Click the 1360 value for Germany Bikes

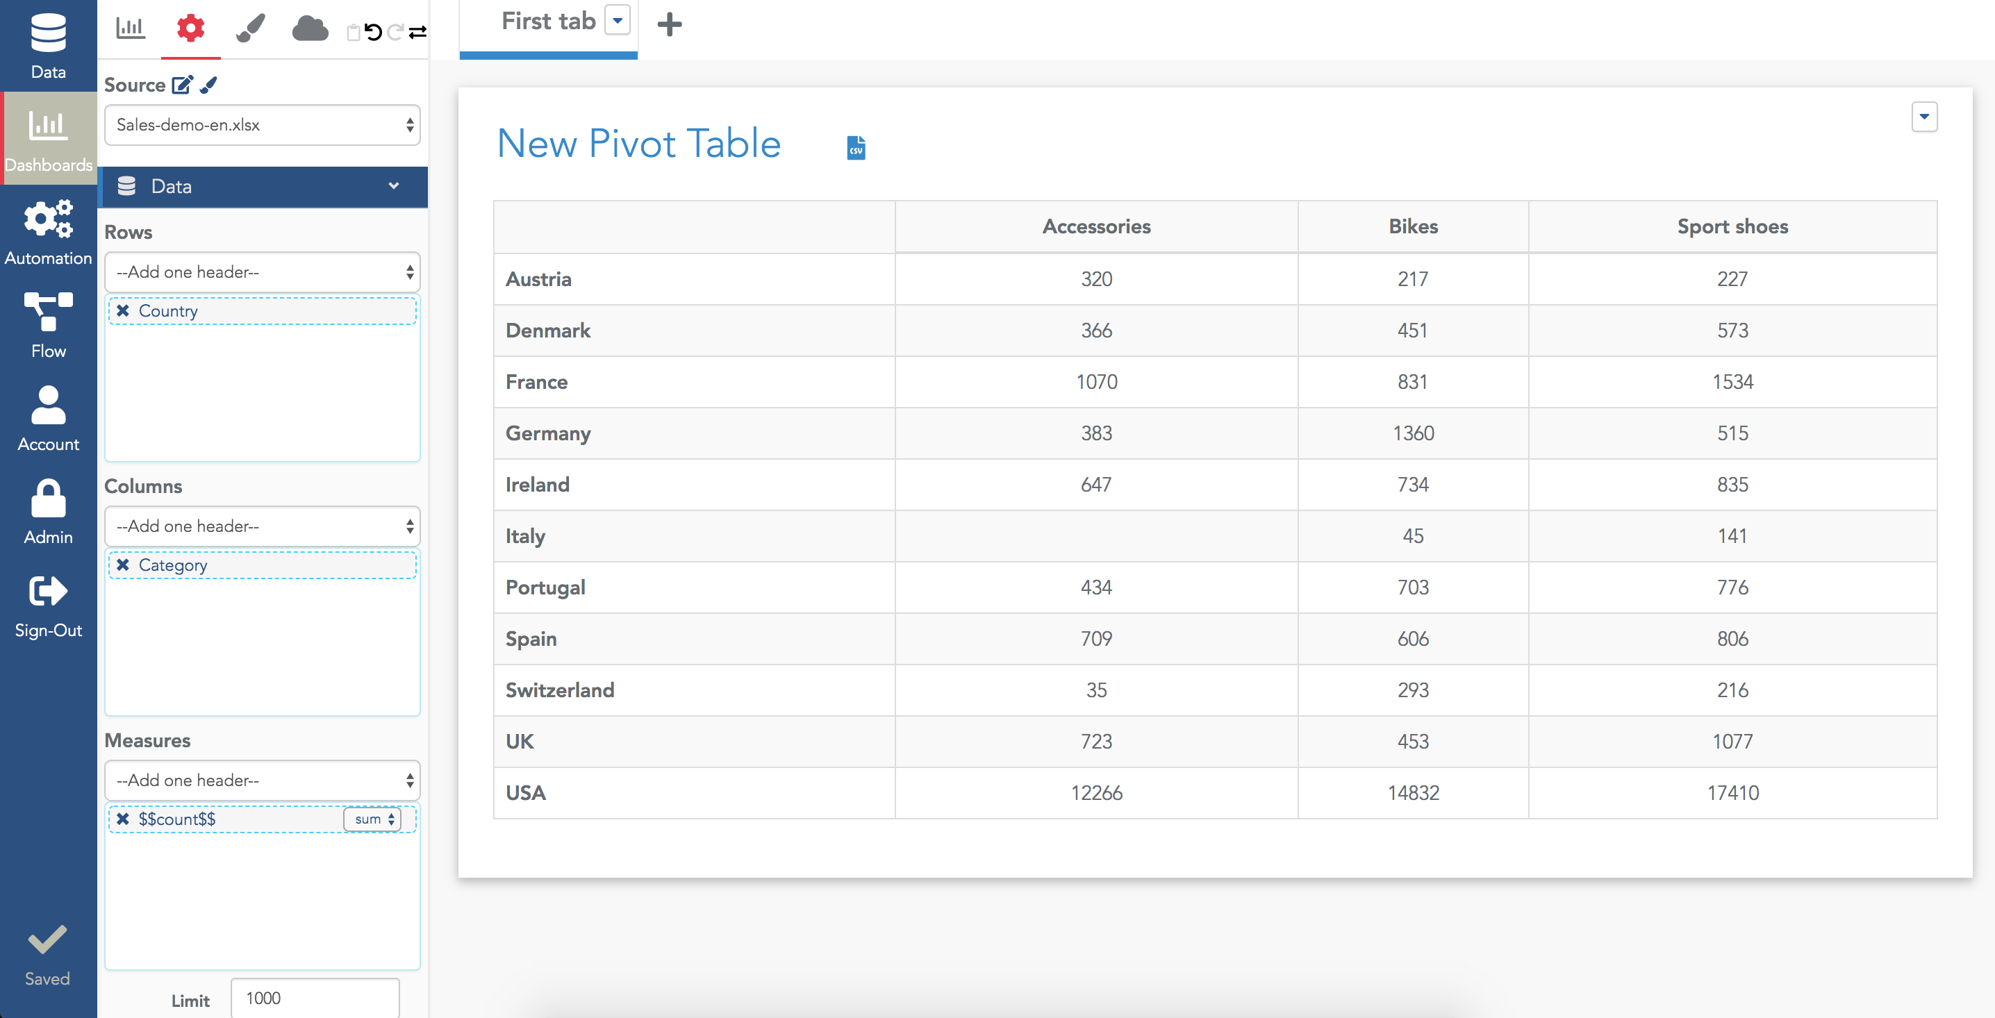click(1414, 433)
